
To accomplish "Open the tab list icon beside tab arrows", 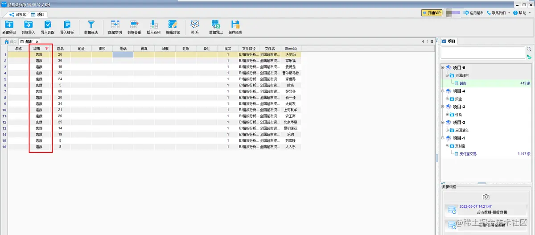I will point(431,41).
